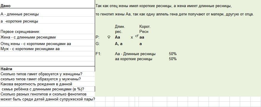Screen dimensions: 261x107
Task: Click bold genotype 'Aa' in row P
Action: click(117, 37)
